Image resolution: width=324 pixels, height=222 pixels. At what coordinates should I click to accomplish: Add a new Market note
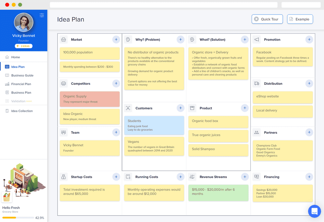click(116, 39)
